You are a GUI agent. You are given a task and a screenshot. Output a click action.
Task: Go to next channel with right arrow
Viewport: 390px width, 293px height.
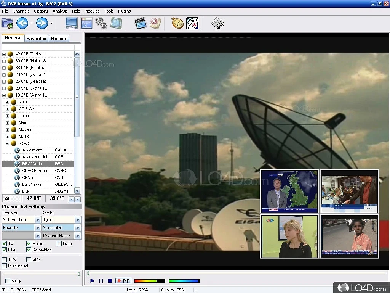point(42,23)
